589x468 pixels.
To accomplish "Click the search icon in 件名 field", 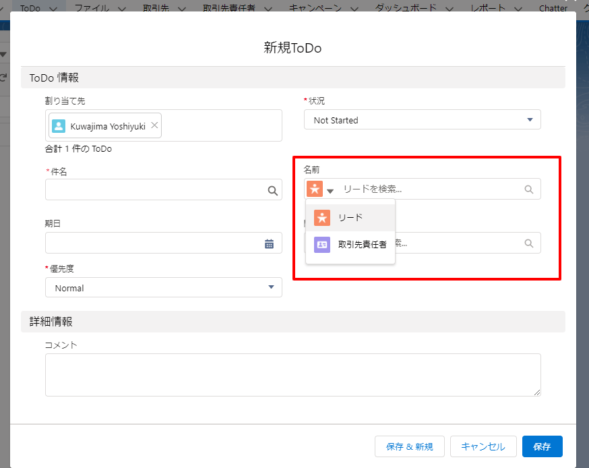I will (x=273, y=191).
